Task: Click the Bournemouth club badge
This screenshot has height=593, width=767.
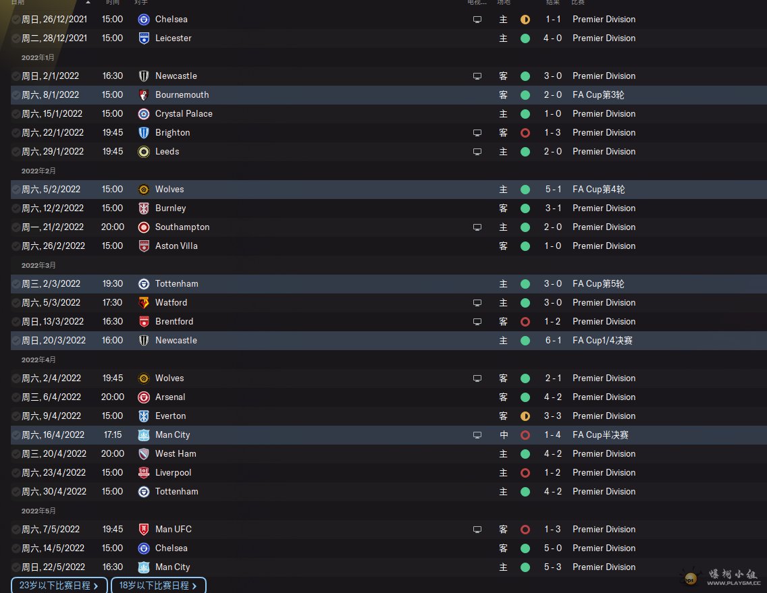Action: [x=144, y=95]
